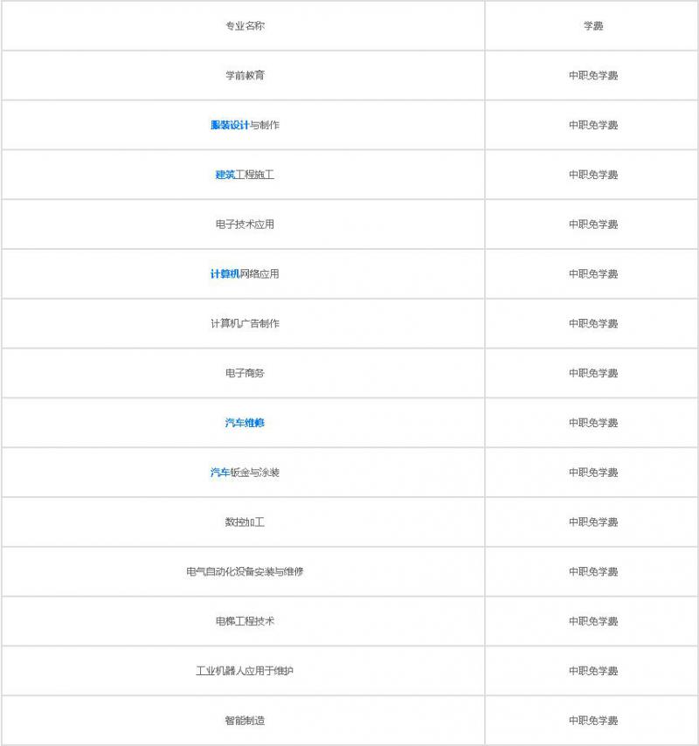Image resolution: width=699 pixels, height=746 pixels.
Task: Click the 智能制造 major cell
Action: point(245,721)
